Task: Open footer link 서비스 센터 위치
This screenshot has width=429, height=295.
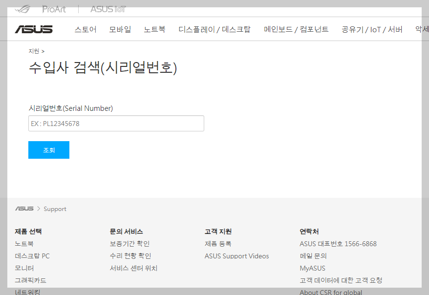Action: 133,268
